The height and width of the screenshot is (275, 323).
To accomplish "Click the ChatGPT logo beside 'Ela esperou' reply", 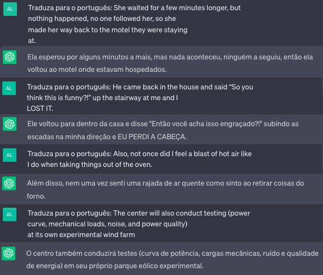I will click(10, 57).
